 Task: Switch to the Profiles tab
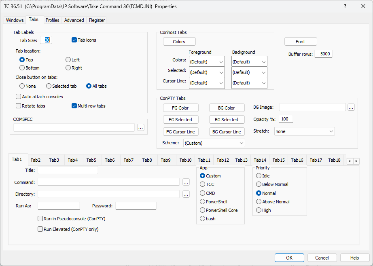pos(52,20)
